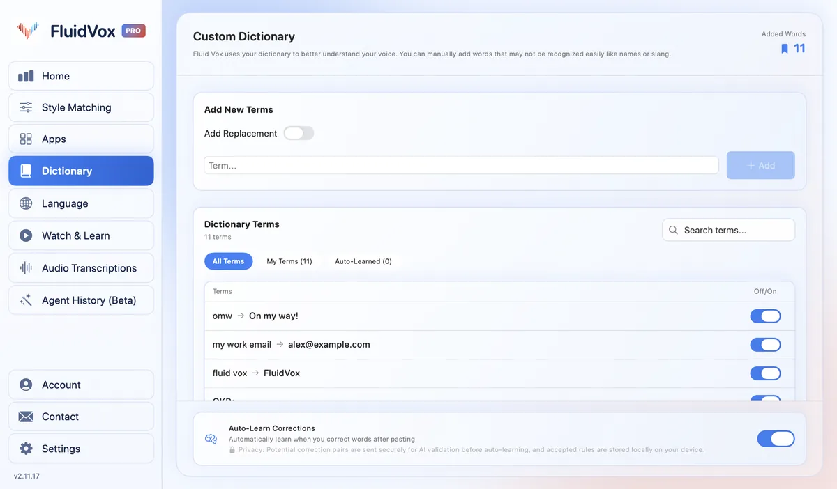Image resolution: width=837 pixels, height=489 pixels.
Task: Click the FluidVox waveform logo icon
Action: (28, 30)
